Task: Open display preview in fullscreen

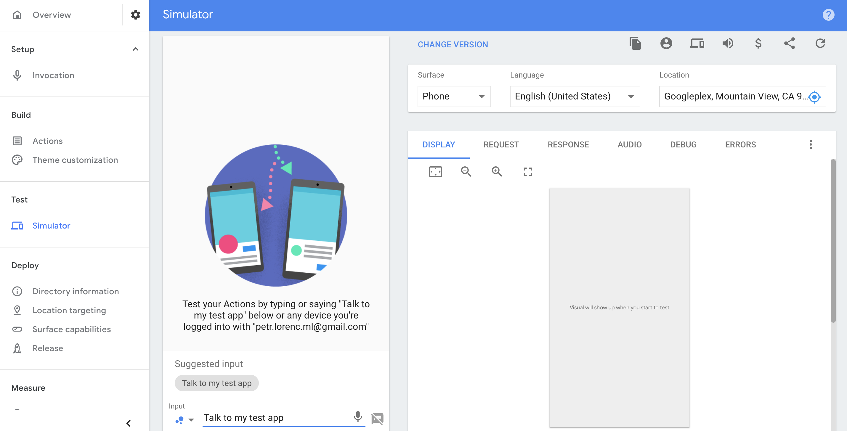Action: 528,172
